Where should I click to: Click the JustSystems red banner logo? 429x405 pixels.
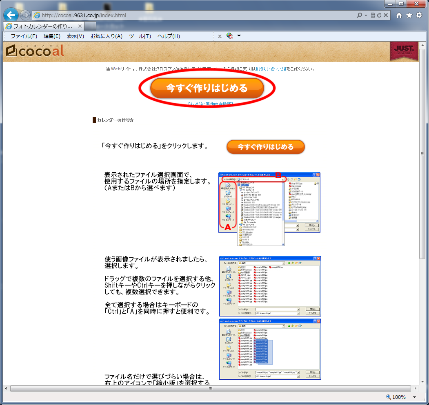(x=404, y=51)
